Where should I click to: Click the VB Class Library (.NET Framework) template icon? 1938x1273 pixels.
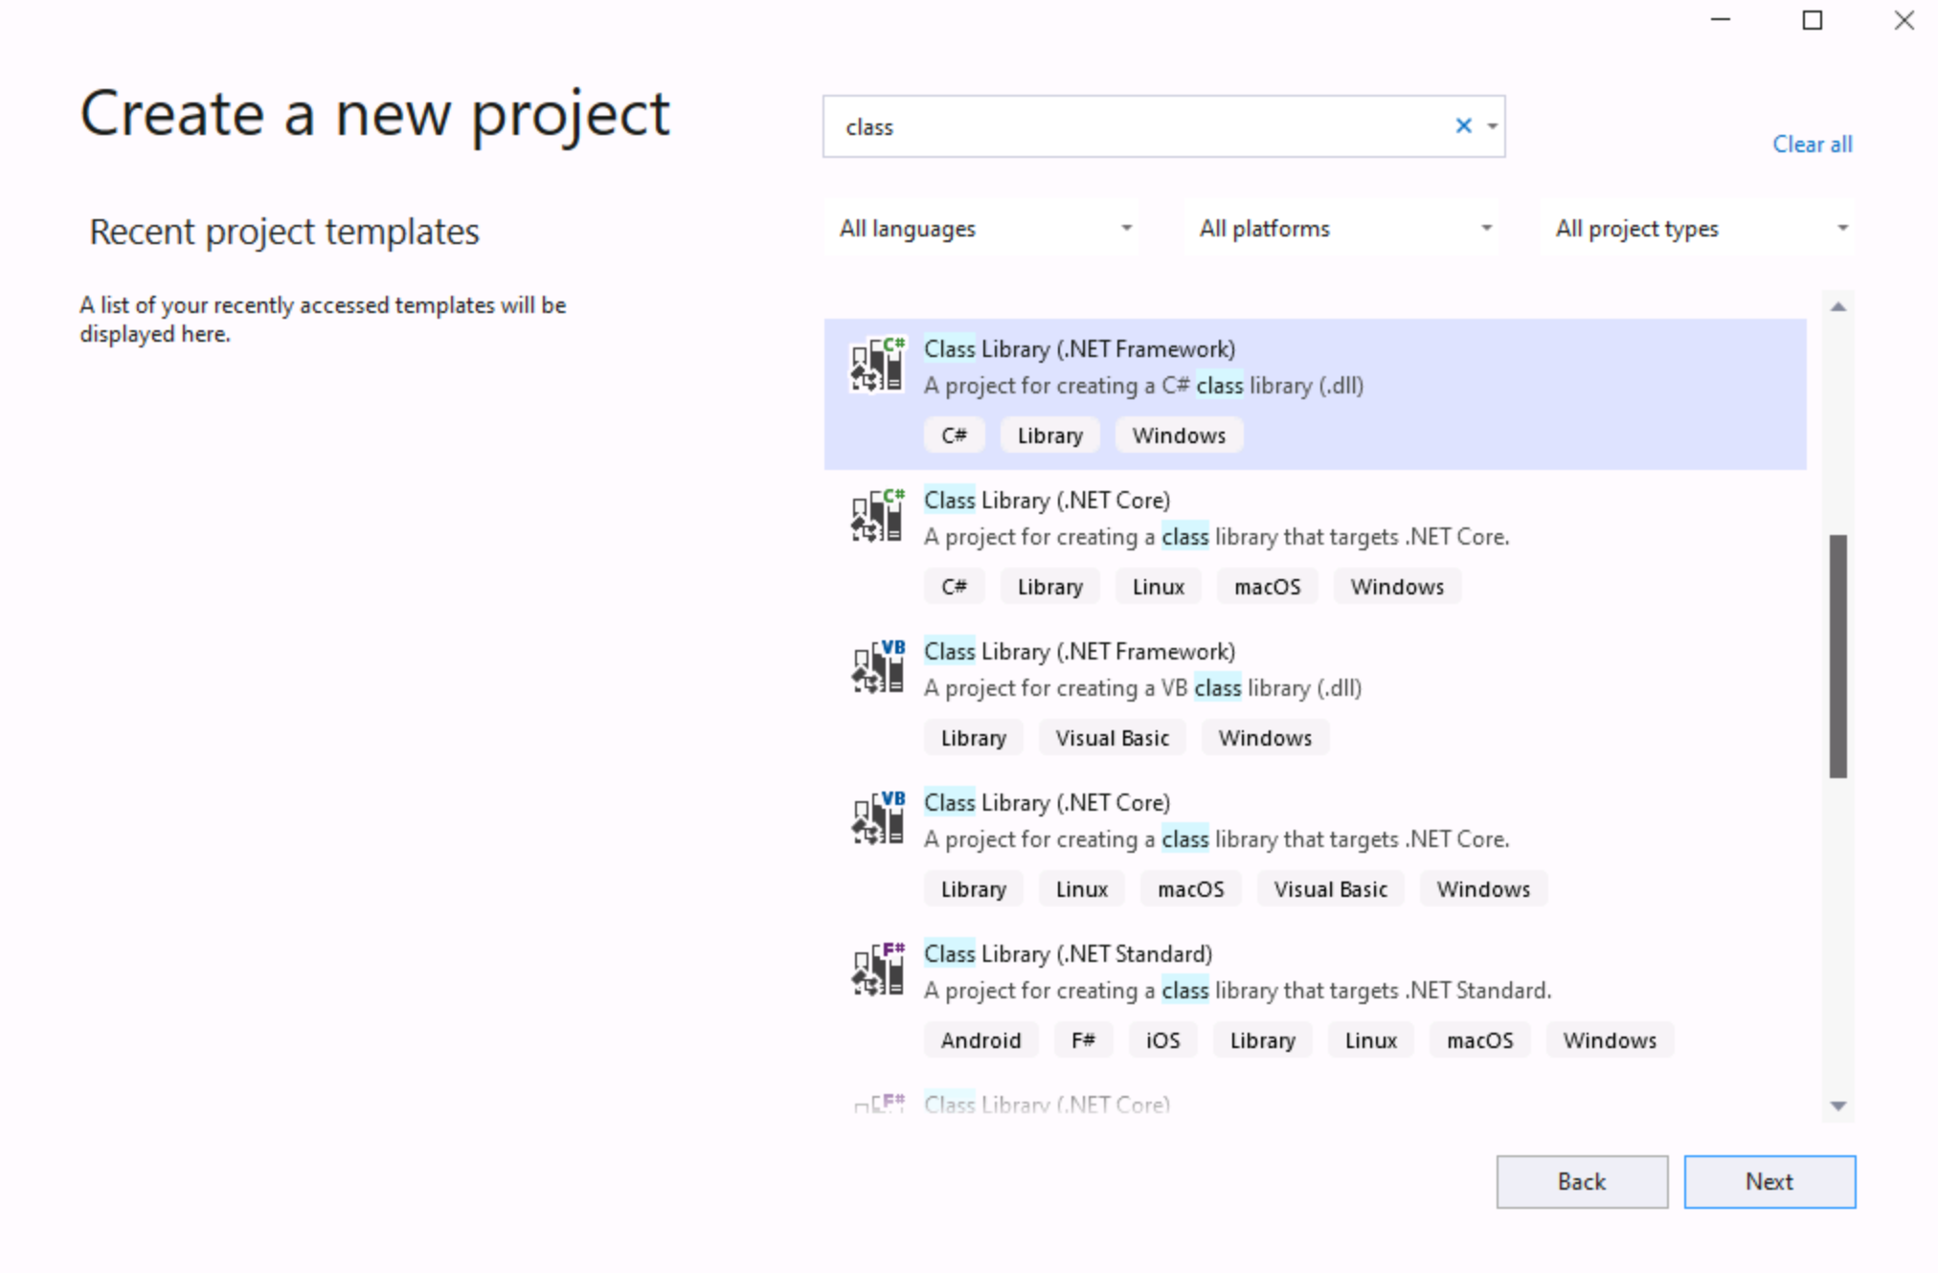click(877, 667)
